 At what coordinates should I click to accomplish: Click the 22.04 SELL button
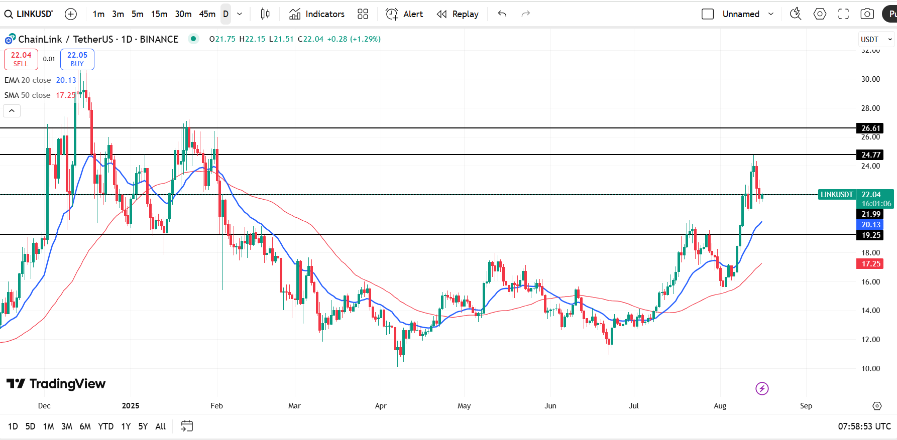tap(21, 59)
